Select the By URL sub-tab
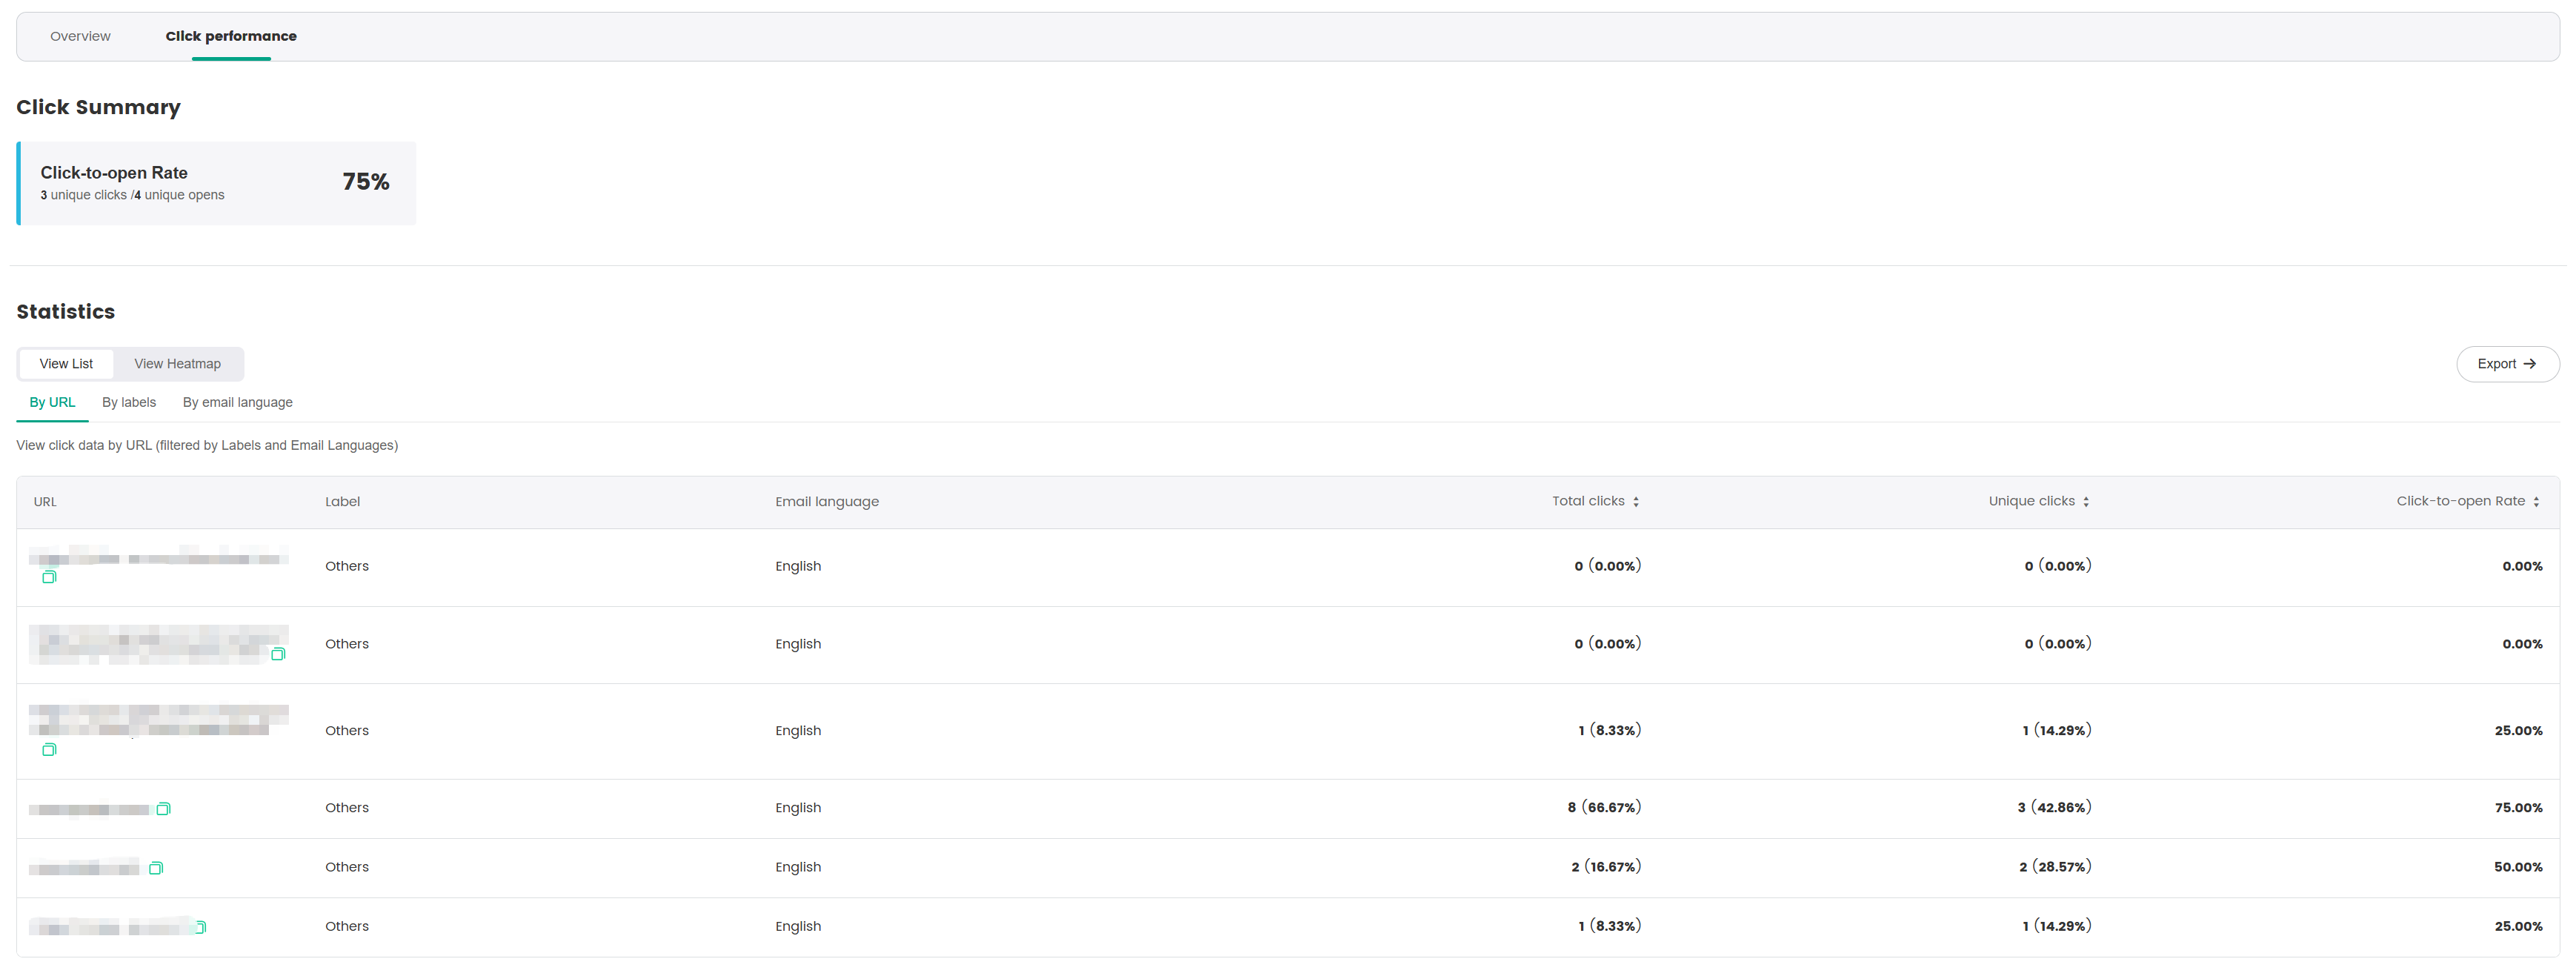The width and height of the screenshot is (2576, 976). 52,402
